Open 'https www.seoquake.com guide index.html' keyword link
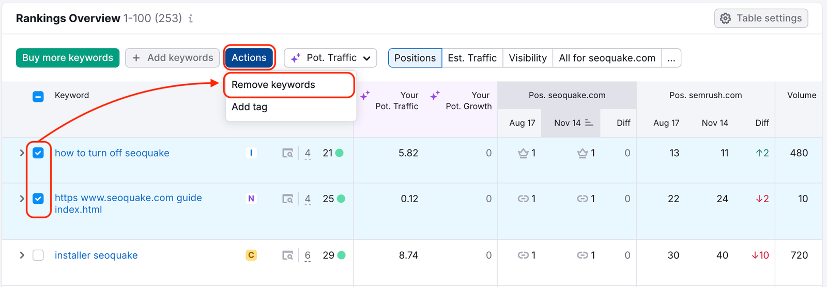827x287 pixels. [x=128, y=204]
